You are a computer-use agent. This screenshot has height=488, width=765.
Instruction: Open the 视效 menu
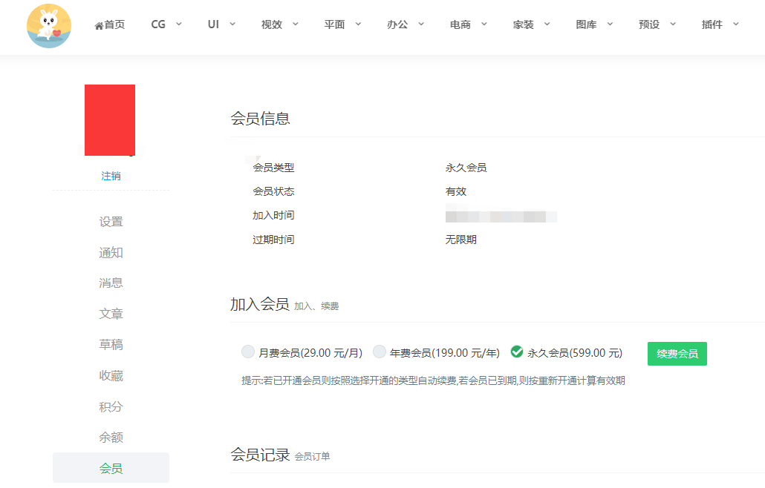(272, 24)
